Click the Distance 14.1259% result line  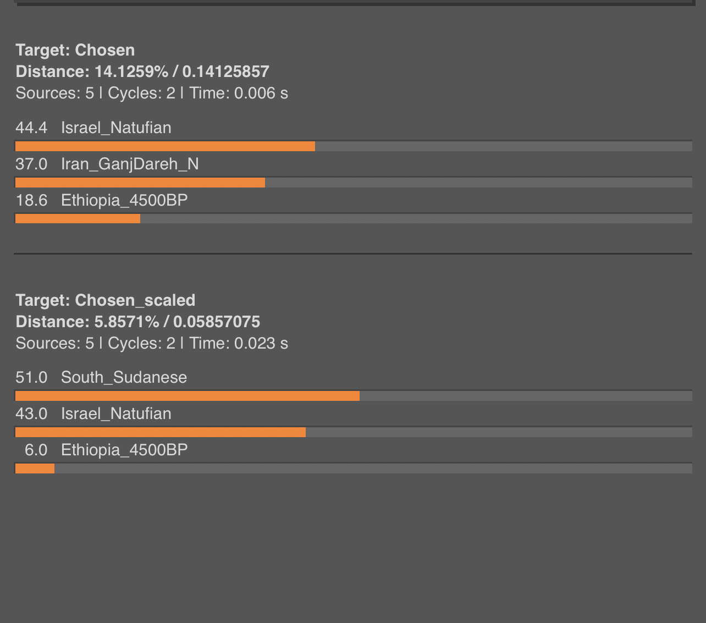click(x=142, y=71)
